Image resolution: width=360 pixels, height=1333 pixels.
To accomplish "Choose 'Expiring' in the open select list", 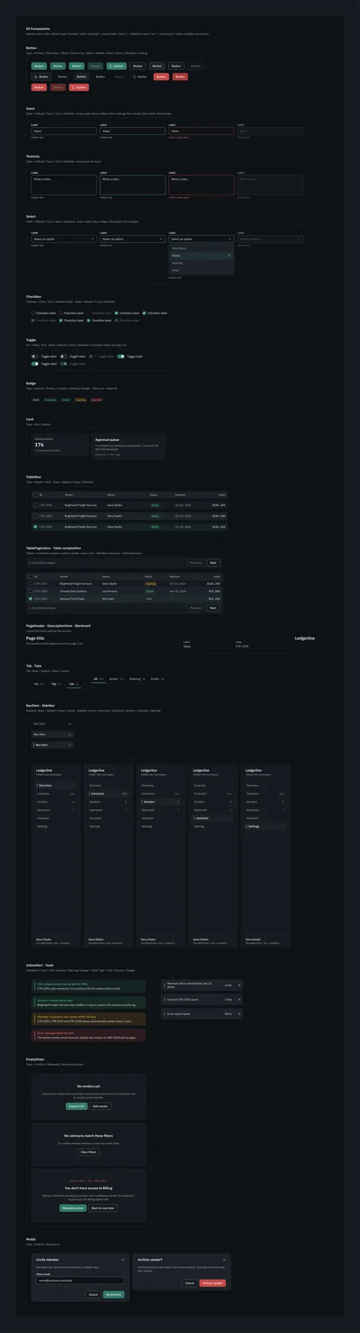I will 201,263.
